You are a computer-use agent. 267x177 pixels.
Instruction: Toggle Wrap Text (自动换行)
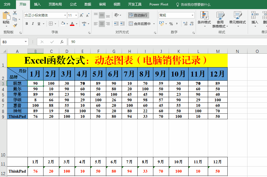click(138, 15)
